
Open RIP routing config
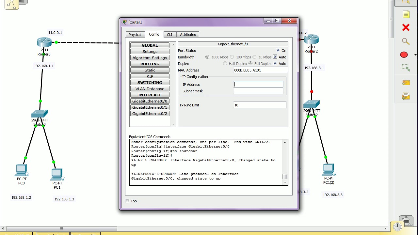pyautogui.click(x=150, y=76)
